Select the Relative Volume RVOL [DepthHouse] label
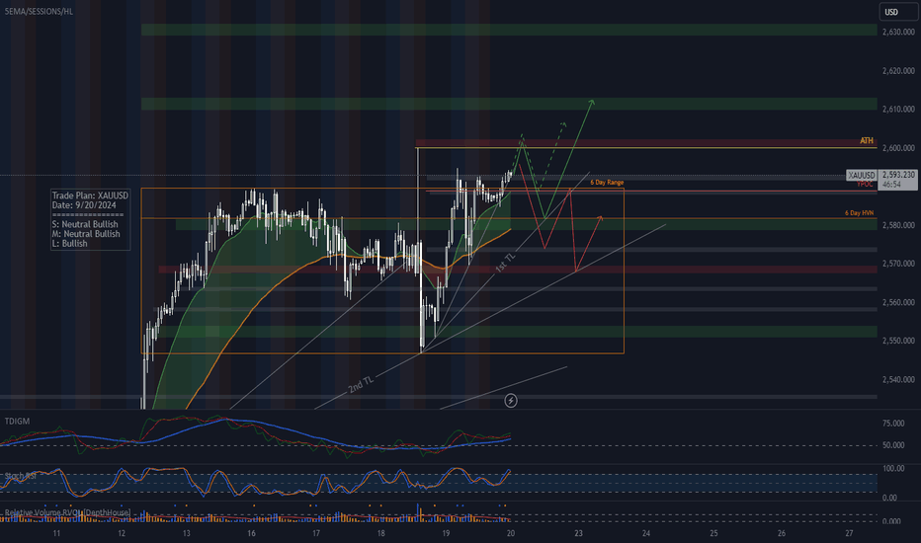 click(x=67, y=512)
